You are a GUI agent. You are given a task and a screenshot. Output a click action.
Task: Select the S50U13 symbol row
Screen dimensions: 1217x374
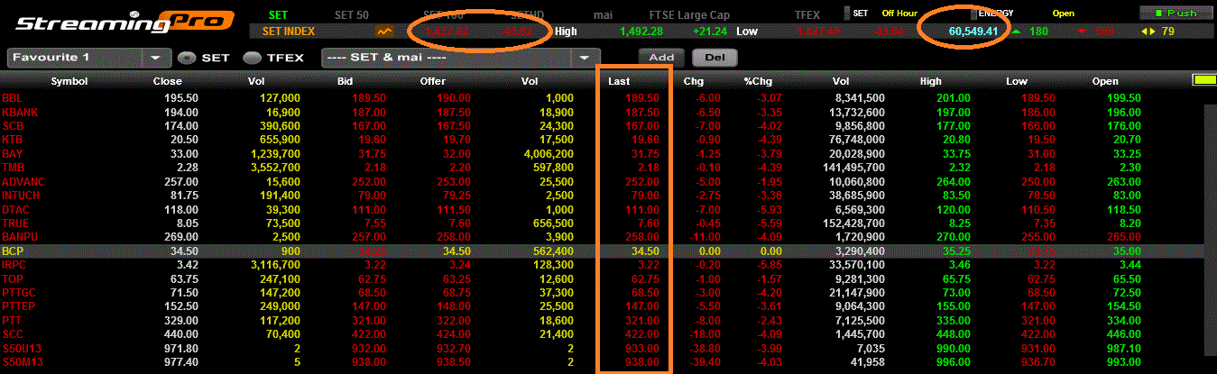point(603,348)
